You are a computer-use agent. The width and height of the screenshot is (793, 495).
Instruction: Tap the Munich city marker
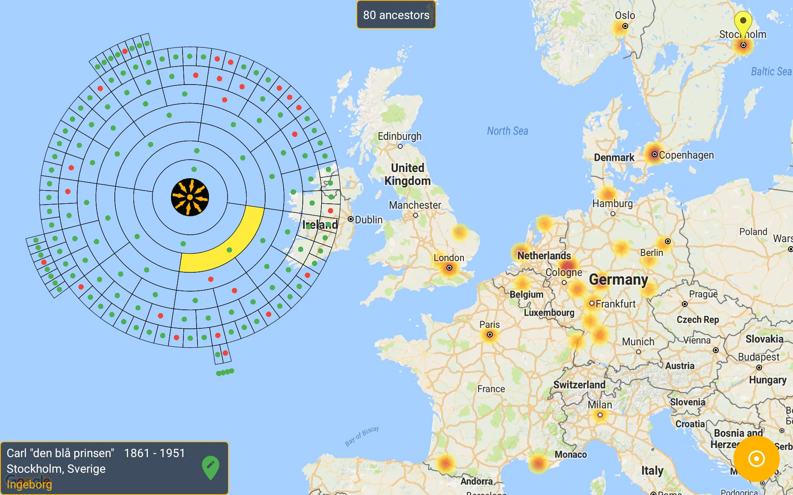point(639,352)
